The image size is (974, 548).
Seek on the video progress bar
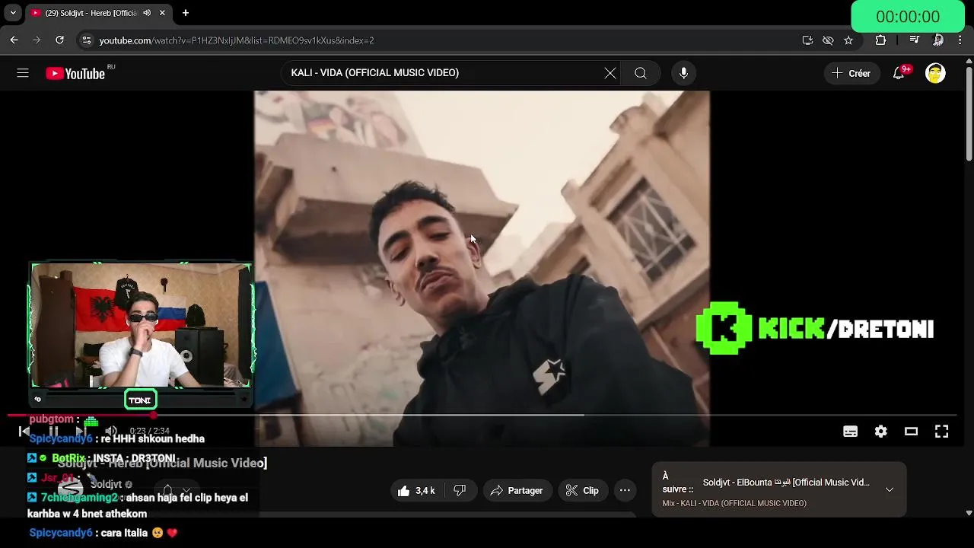click(x=482, y=416)
